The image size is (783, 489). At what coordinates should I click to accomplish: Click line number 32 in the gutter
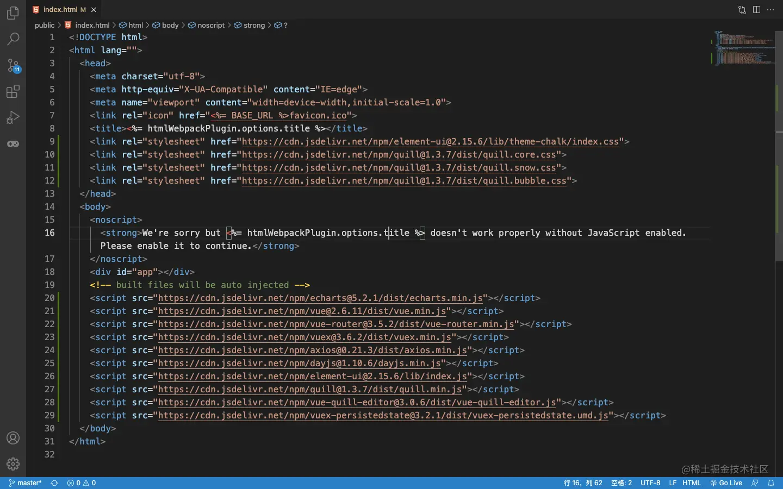pyautogui.click(x=49, y=455)
